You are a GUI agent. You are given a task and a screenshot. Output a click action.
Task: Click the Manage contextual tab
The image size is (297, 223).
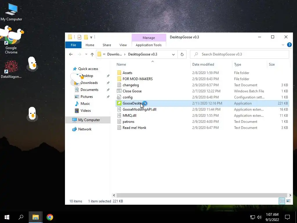[x=149, y=38]
